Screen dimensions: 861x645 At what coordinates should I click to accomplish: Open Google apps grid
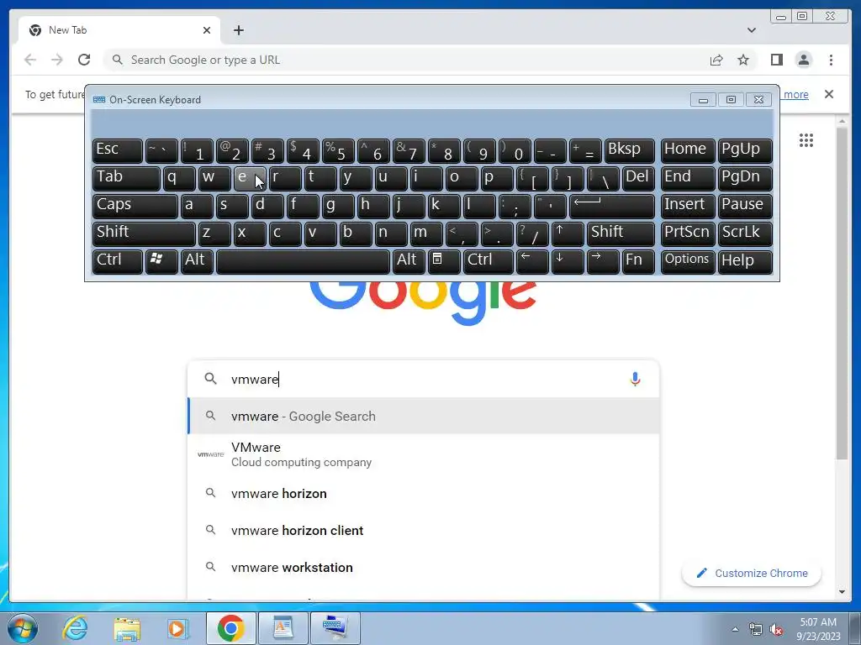(x=806, y=140)
